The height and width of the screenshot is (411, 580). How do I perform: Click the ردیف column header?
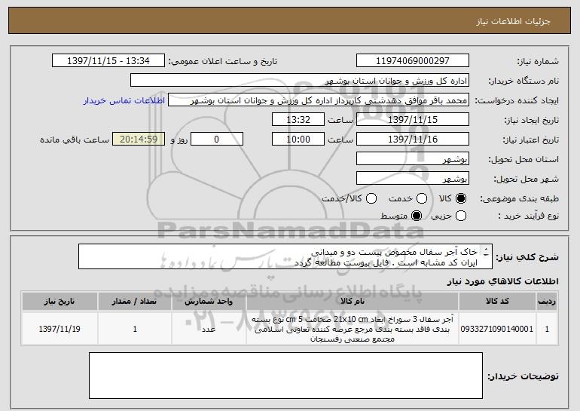coord(547,302)
